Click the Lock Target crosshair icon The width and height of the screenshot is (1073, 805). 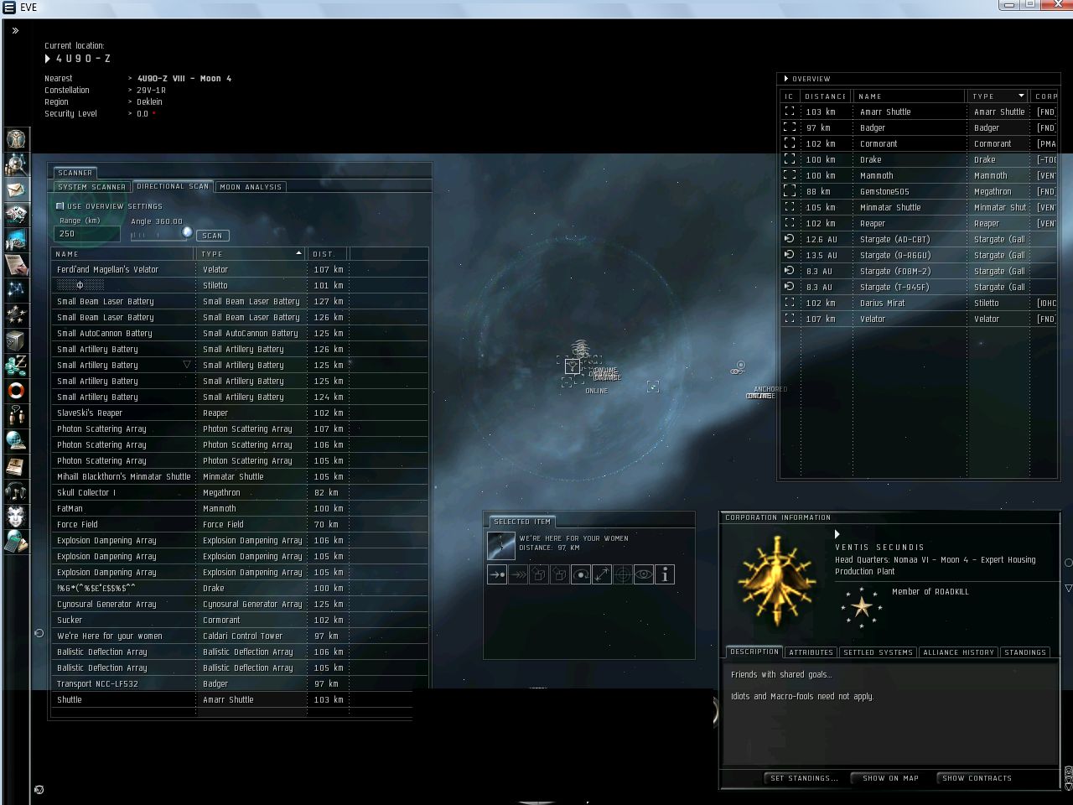pos(623,574)
